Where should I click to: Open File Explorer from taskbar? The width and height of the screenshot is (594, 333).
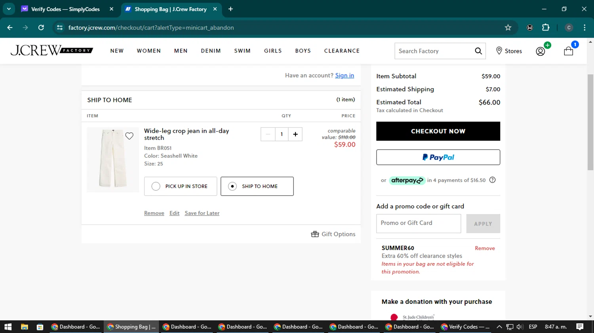coord(25,327)
